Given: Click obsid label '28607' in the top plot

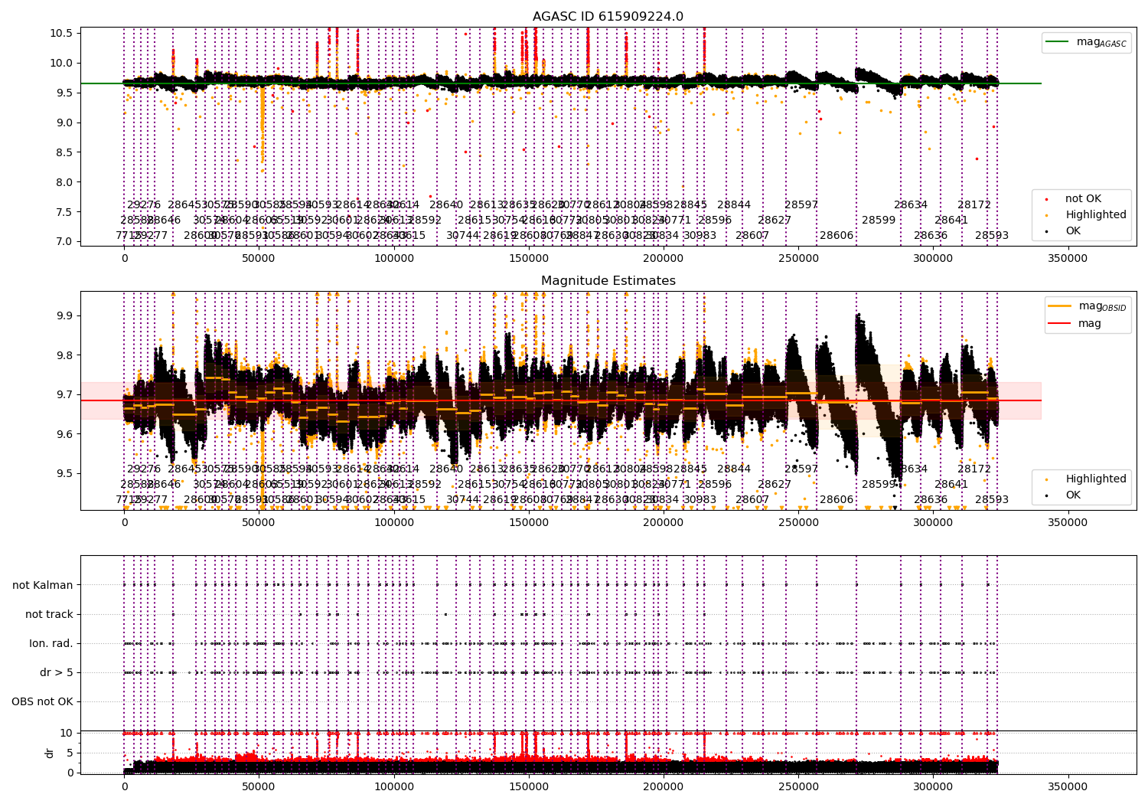Looking at the screenshot, I should point(752,235).
